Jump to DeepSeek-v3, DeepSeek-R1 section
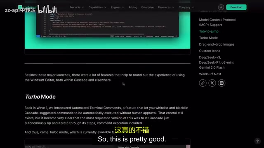The width and height of the screenshot is (264, 148). click(217, 62)
